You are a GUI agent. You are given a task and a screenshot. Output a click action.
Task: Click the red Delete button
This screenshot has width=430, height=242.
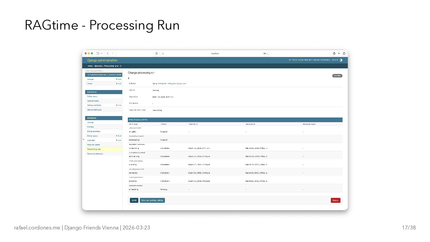[336, 200]
